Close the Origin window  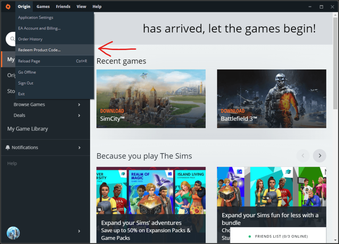click(x=332, y=7)
